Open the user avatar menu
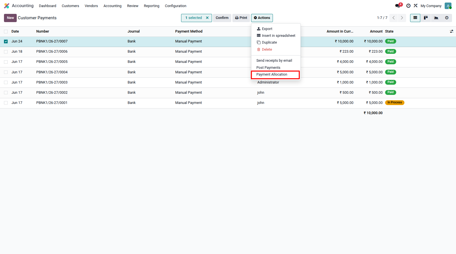Screen dimensions: 456x254 pyautogui.click(x=448, y=6)
